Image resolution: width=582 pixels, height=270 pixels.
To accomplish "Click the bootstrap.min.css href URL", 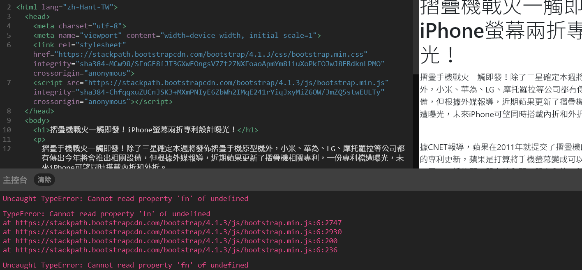I will pos(211,54).
